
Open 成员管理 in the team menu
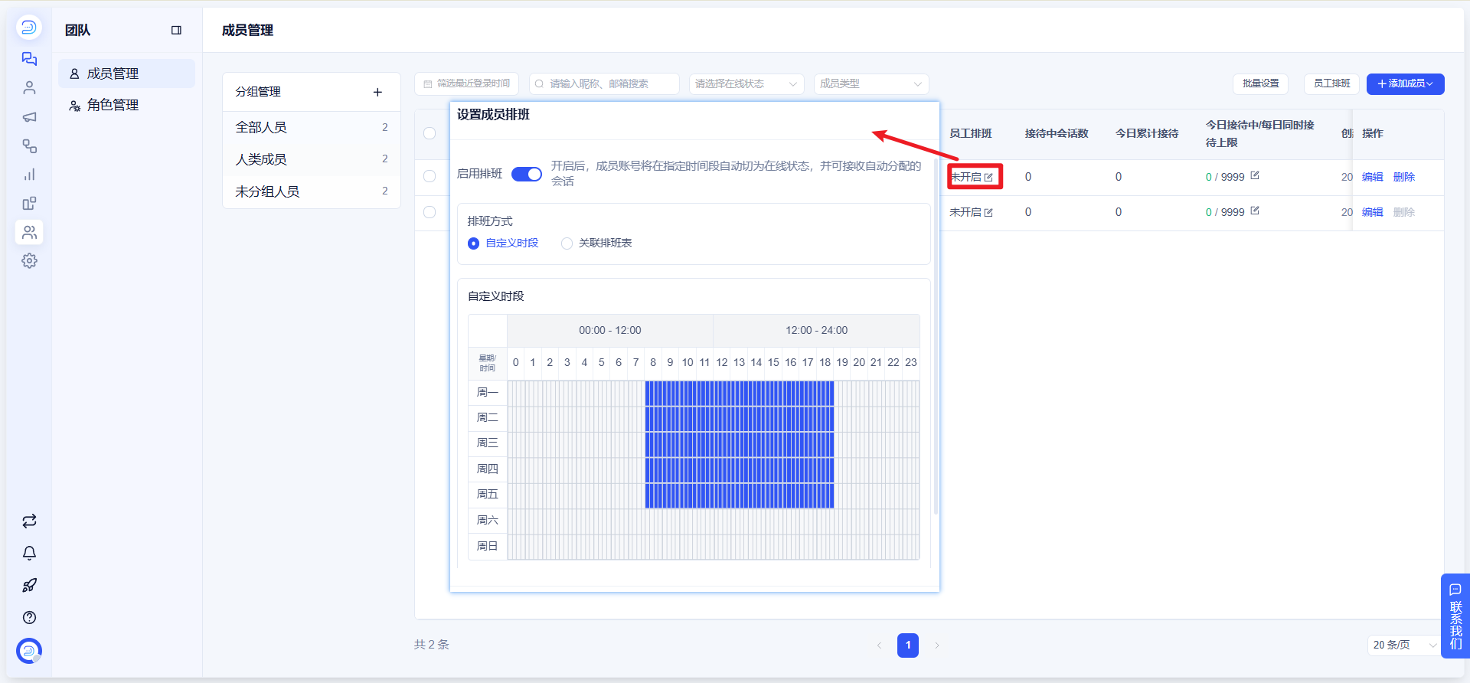click(126, 74)
